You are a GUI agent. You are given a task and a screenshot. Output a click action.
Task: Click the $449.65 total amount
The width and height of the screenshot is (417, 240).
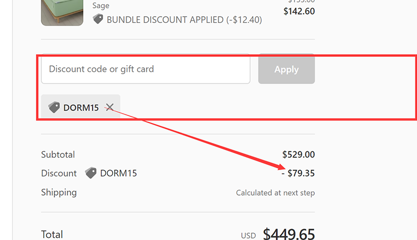tap(289, 234)
